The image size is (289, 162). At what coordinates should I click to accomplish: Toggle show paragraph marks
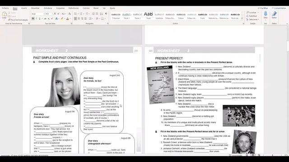106,14
